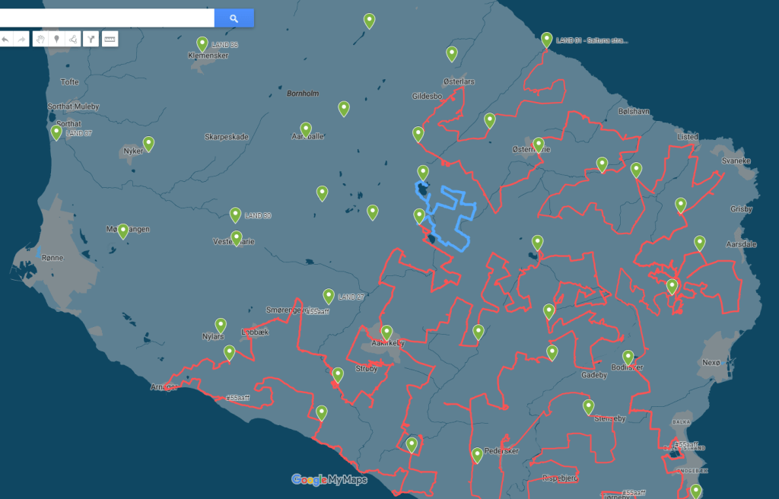Viewport: 779px width, 499px height.
Task: Click the LAND 27 green marker
Action: click(329, 295)
